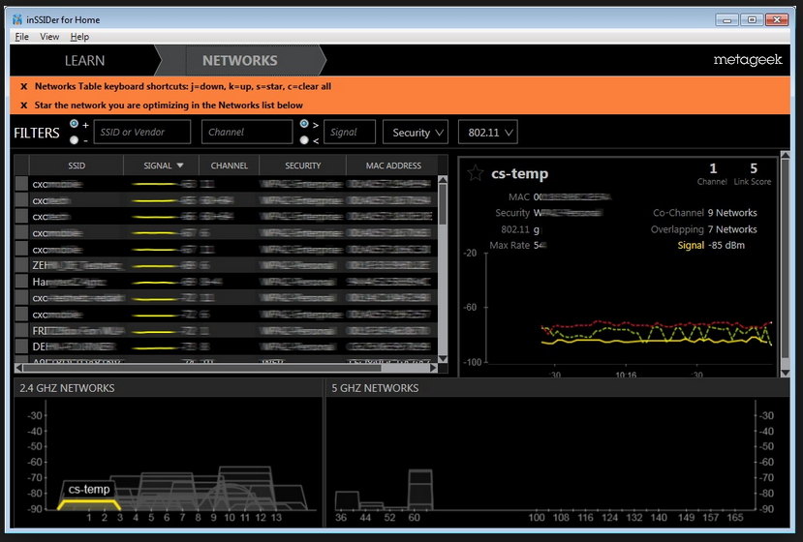This screenshot has height=542, width=803.
Task: Focus the Channel filter field
Action: pos(247,132)
